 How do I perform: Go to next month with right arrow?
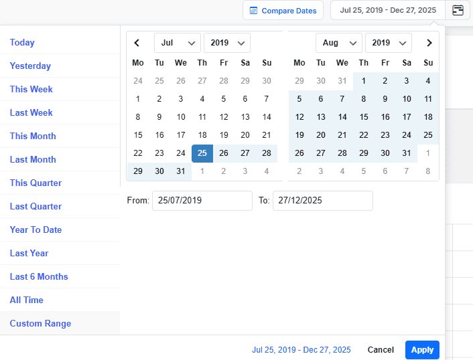(429, 43)
